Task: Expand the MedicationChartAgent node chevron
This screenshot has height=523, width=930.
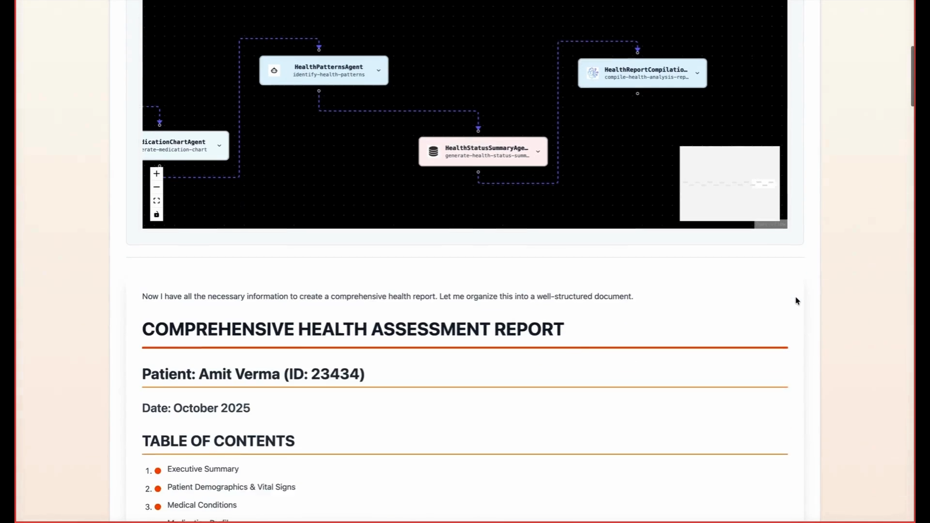Action: click(x=219, y=146)
